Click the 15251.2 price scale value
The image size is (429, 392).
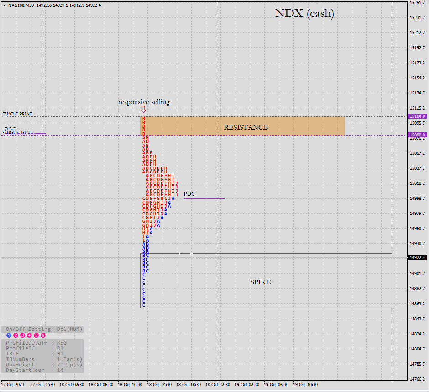tap(417, 3)
